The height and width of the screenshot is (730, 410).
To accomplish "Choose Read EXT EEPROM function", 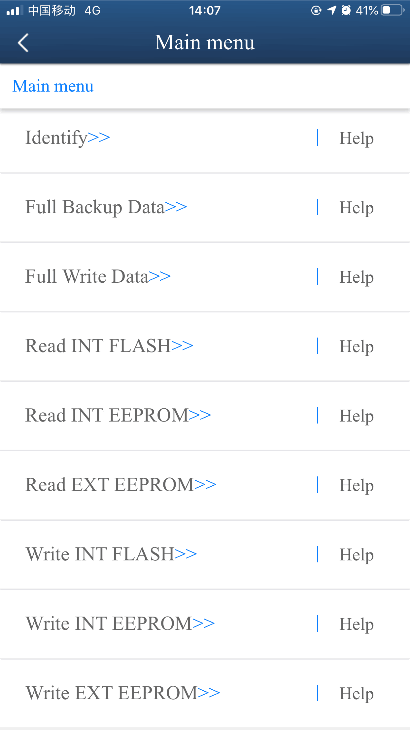I will coord(121,485).
